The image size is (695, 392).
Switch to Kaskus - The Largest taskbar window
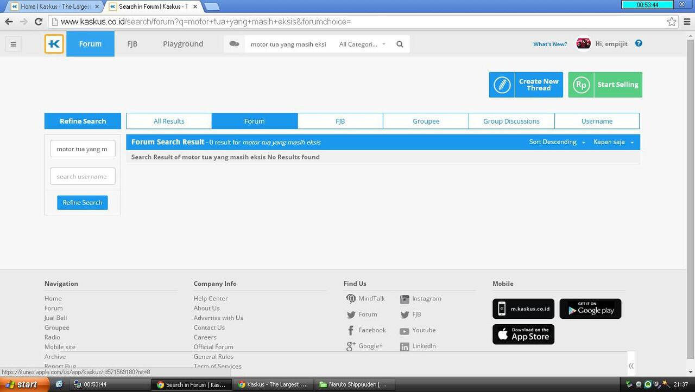coord(272,384)
